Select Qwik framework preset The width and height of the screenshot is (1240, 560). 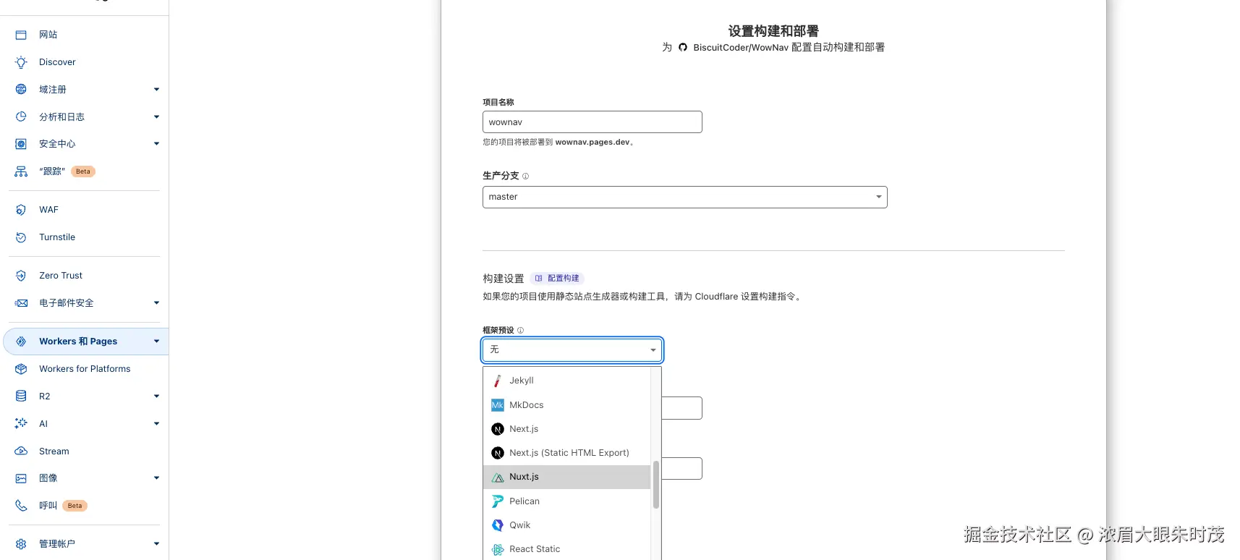click(x=567, y=525)
